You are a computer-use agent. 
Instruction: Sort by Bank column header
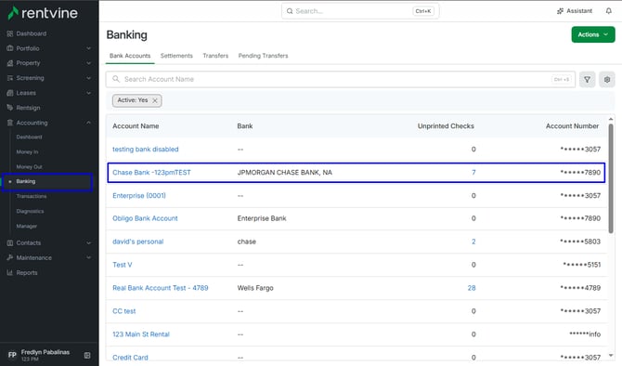tap(245, 126)
